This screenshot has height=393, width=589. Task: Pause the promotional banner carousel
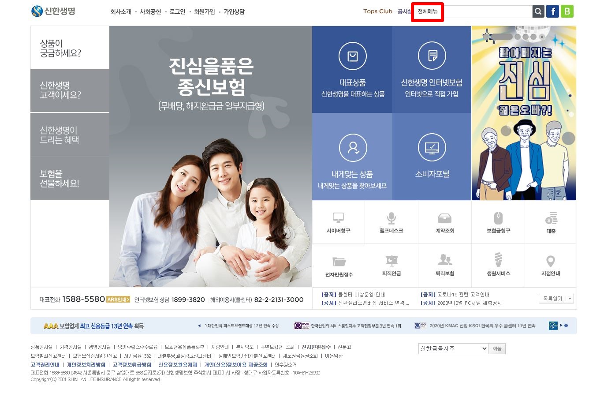[x=541, y=37]
